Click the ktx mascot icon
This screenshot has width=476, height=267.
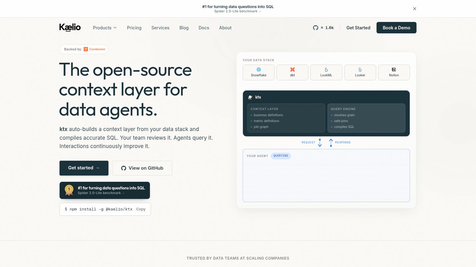click(250, 97)
